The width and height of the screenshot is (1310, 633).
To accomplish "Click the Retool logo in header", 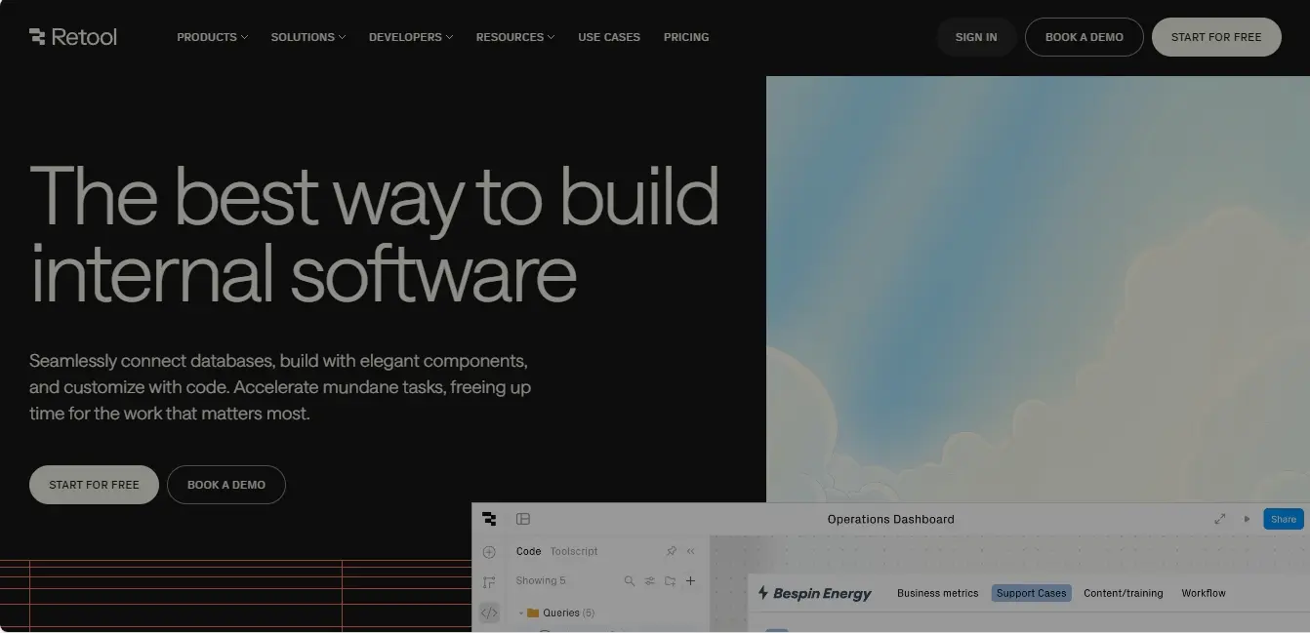I will (x=73, y=37).
